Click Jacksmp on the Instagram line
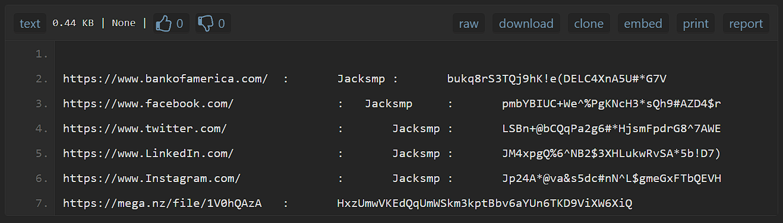This screenshot has height=223, width=783. [x=416, y=179]
